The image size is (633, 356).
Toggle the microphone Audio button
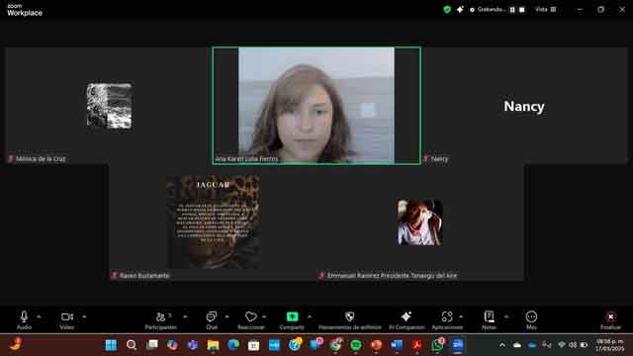[24, 320]
